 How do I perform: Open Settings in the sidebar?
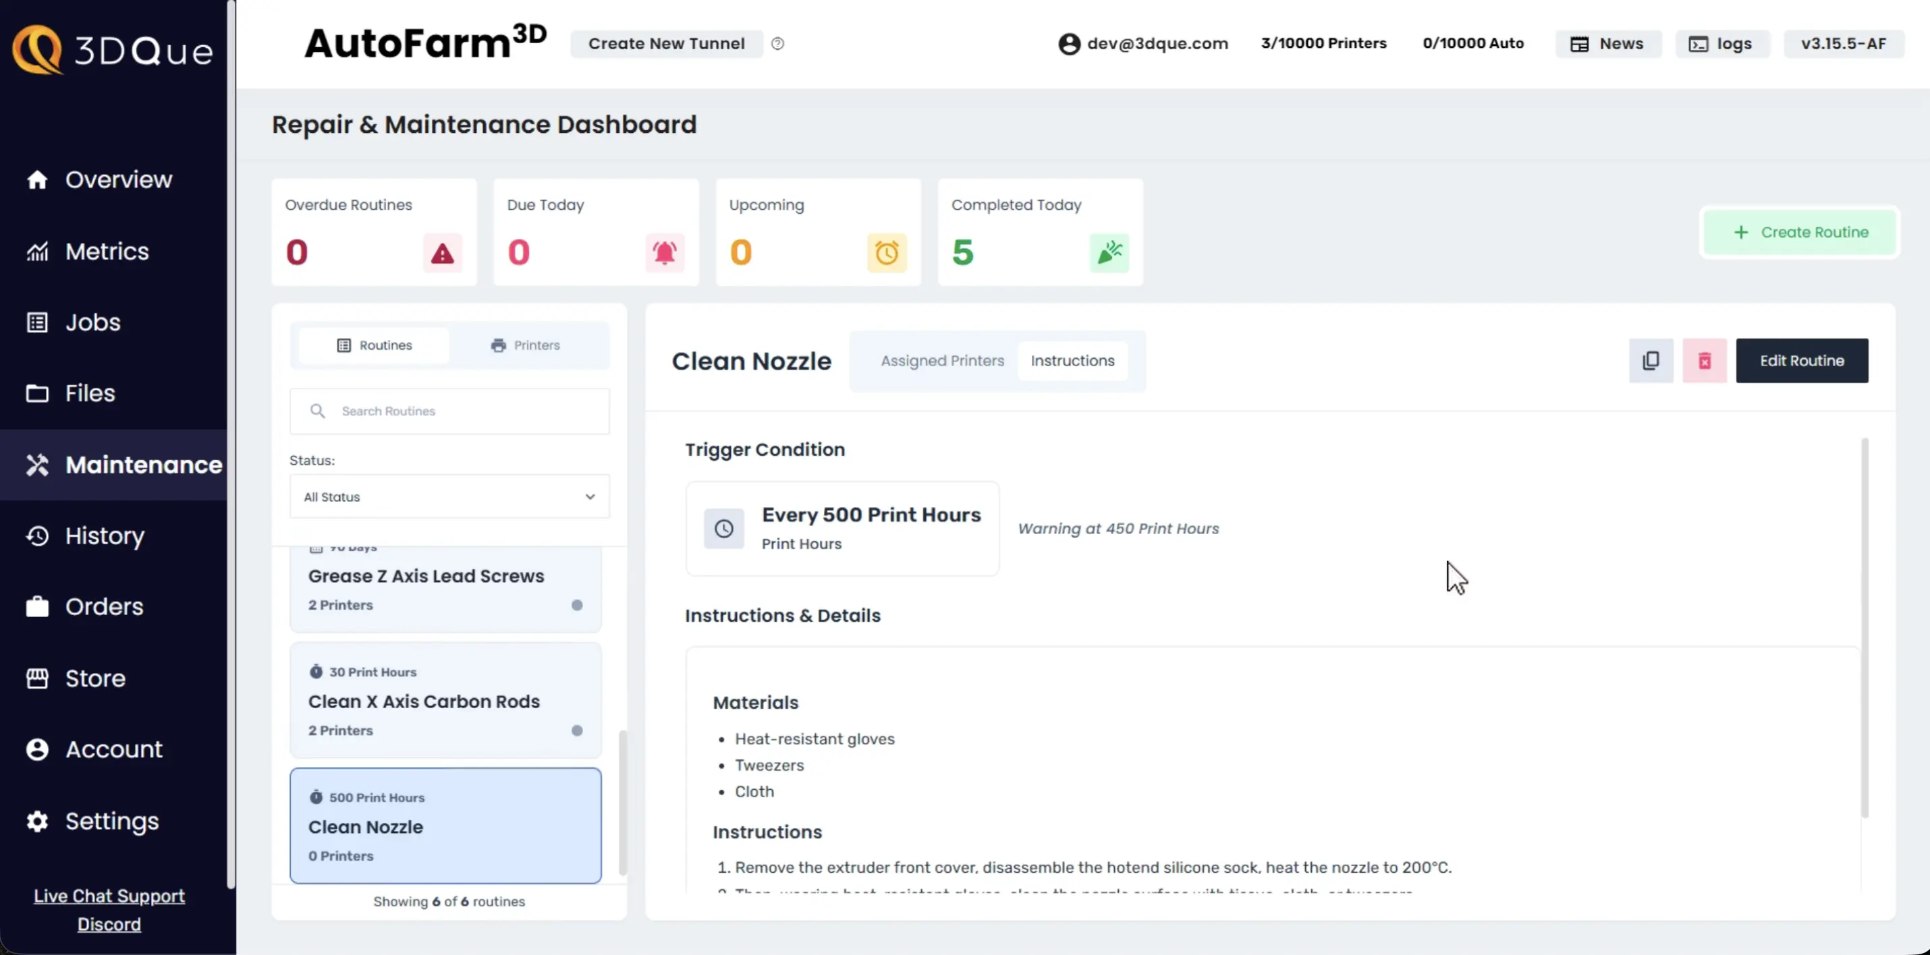pos(113,821)
